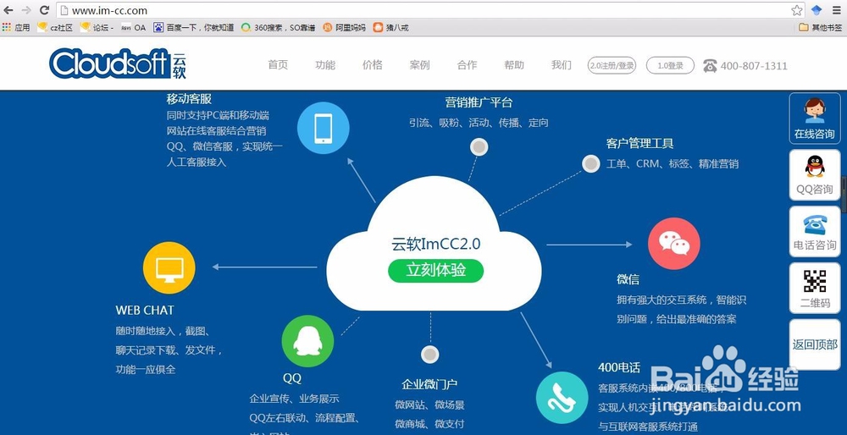The height and width of the screenshot is (435, 847).
Task: Click the gray dot above 企业微门户
Action: pos(430,355)
